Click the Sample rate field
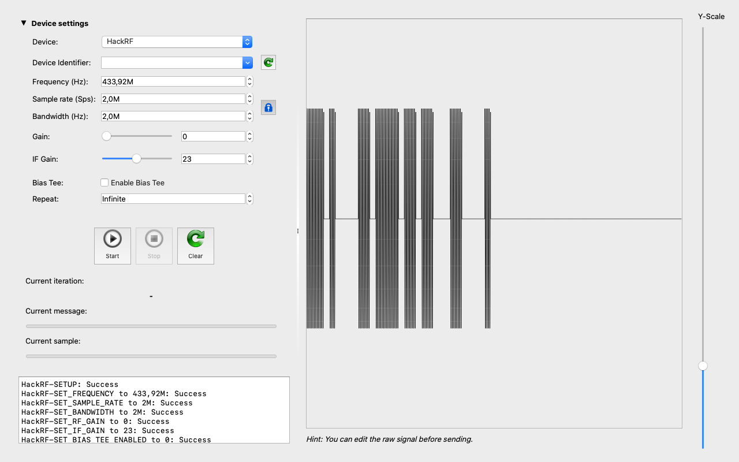 (x=173, y=99)
